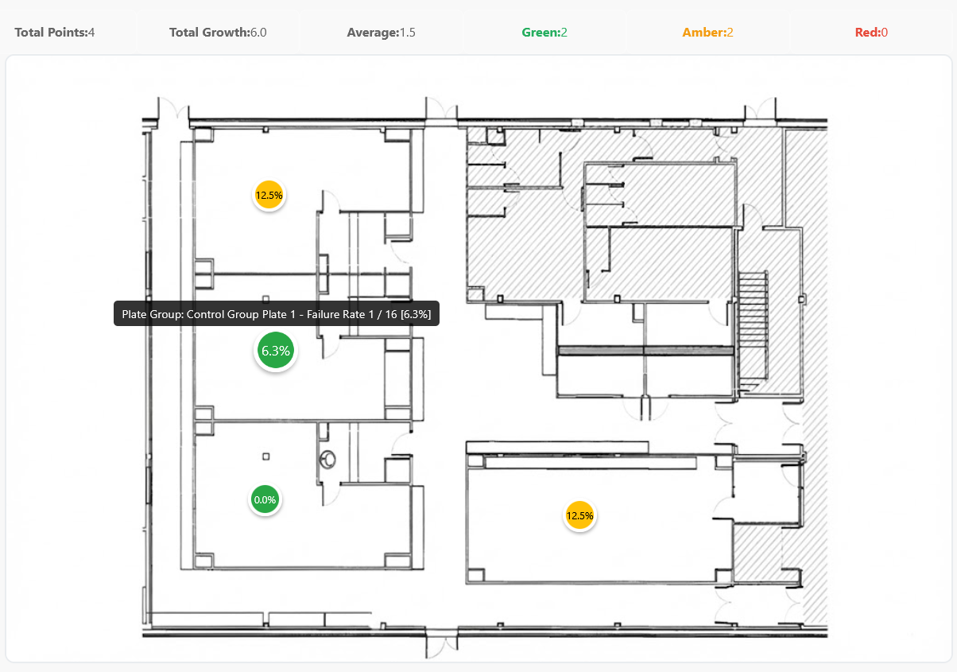Filter by Green count label
The image size is (957, 672).
(x=544, y=33)
